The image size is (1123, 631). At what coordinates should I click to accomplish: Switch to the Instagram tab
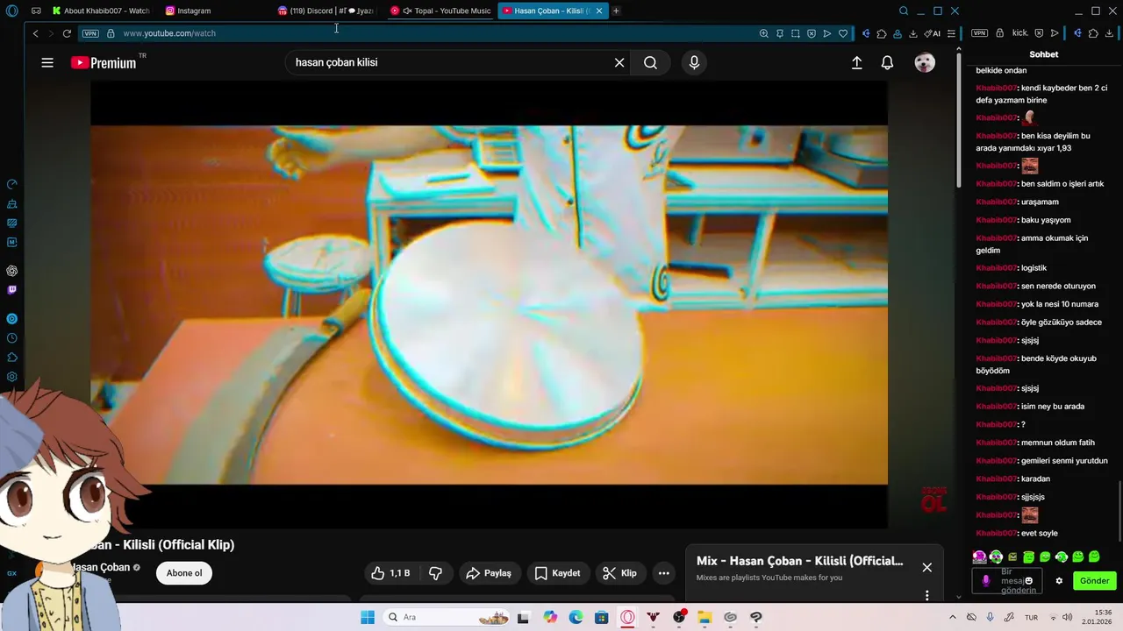coord(188,11)
